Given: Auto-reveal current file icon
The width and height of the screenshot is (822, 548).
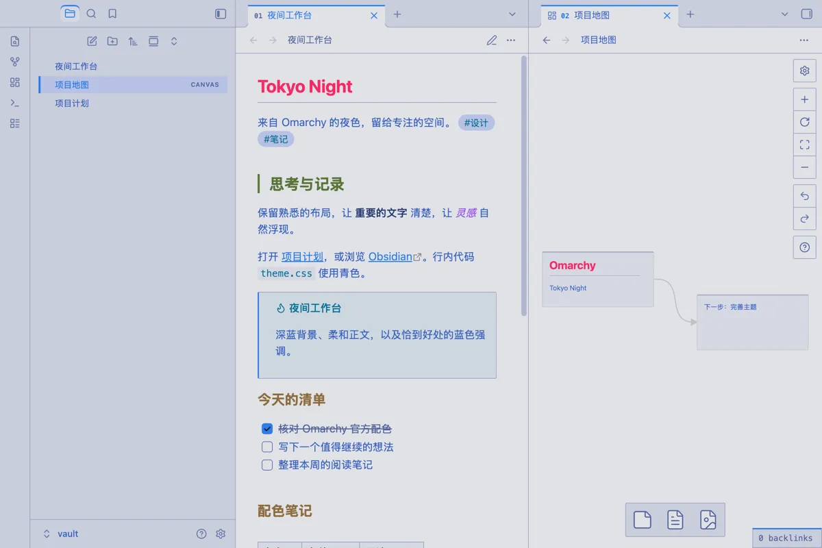Looking at the screenshot, I should [153, 41].
